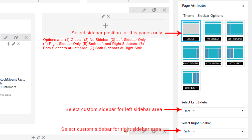Click the top-right row dropdown arrow
The height and width of the screenshot is (140, 252).
134,10
